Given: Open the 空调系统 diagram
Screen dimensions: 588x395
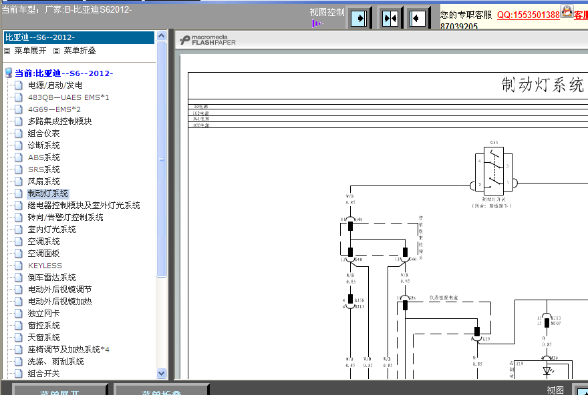Looking at the screenshot, I should (x=43, y=241).
